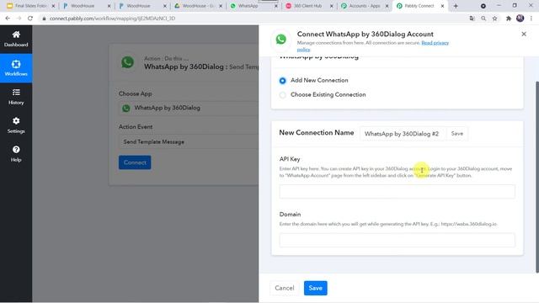Open the History page icon

pyautogui.click(x=16, y=93)
